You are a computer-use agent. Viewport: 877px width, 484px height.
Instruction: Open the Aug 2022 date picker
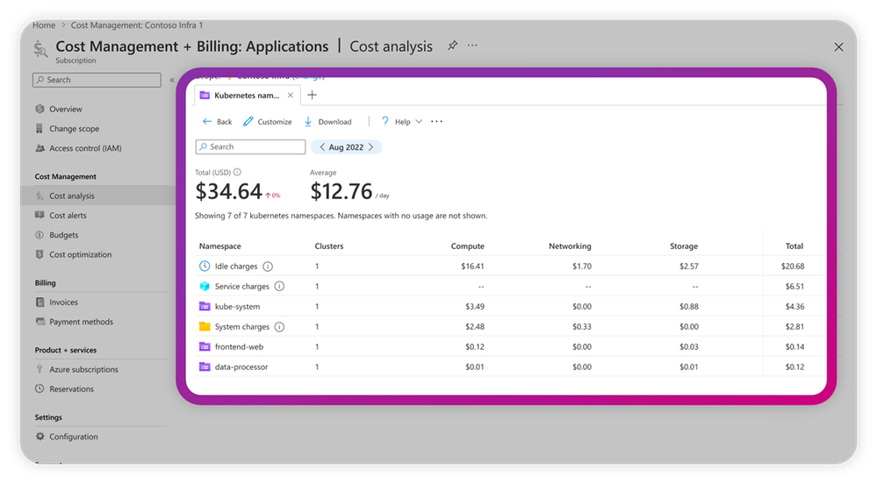coord(346,147)
